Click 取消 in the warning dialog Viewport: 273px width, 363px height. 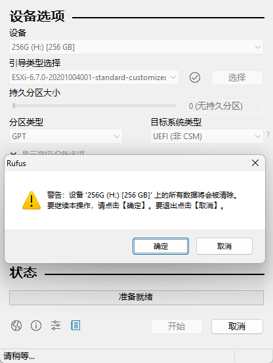point(224,246)
